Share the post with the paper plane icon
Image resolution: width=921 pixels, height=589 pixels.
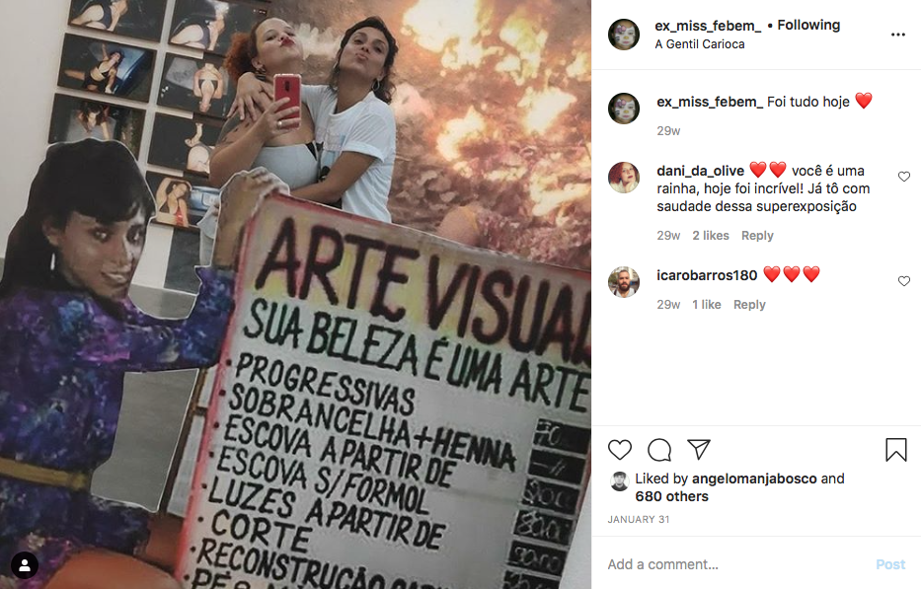coord(699,449)
